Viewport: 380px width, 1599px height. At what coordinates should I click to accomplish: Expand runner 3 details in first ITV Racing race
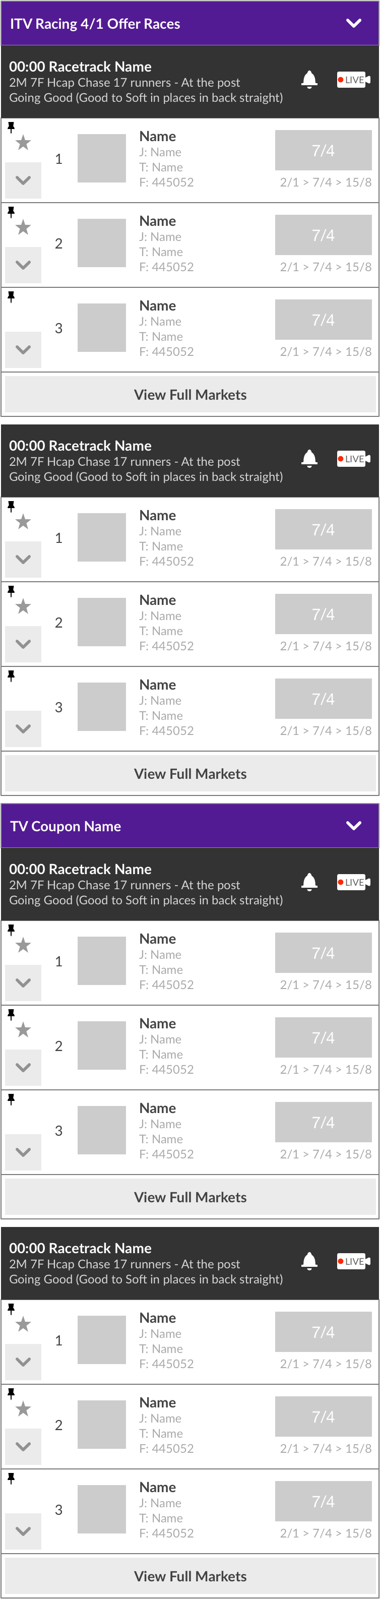point(23,349)
